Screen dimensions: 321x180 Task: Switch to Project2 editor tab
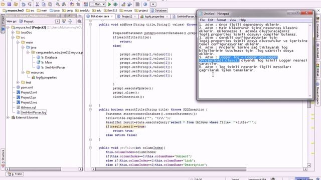127,16
